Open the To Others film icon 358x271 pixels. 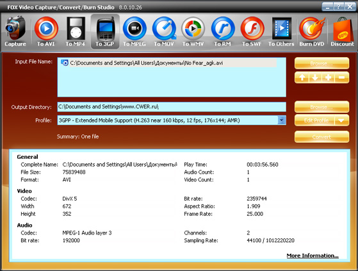click(x=281, y=31)
